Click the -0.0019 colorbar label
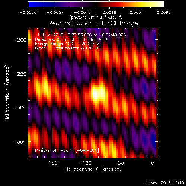The height and width of the screenshot is (186, 186). (82, 12)
